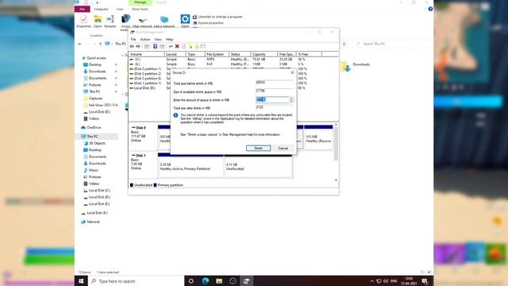Image resolution: width=508 pixels, height=286 pixels.
Task: Click Uninstall or change a program
Action: [x=217, y=17]
